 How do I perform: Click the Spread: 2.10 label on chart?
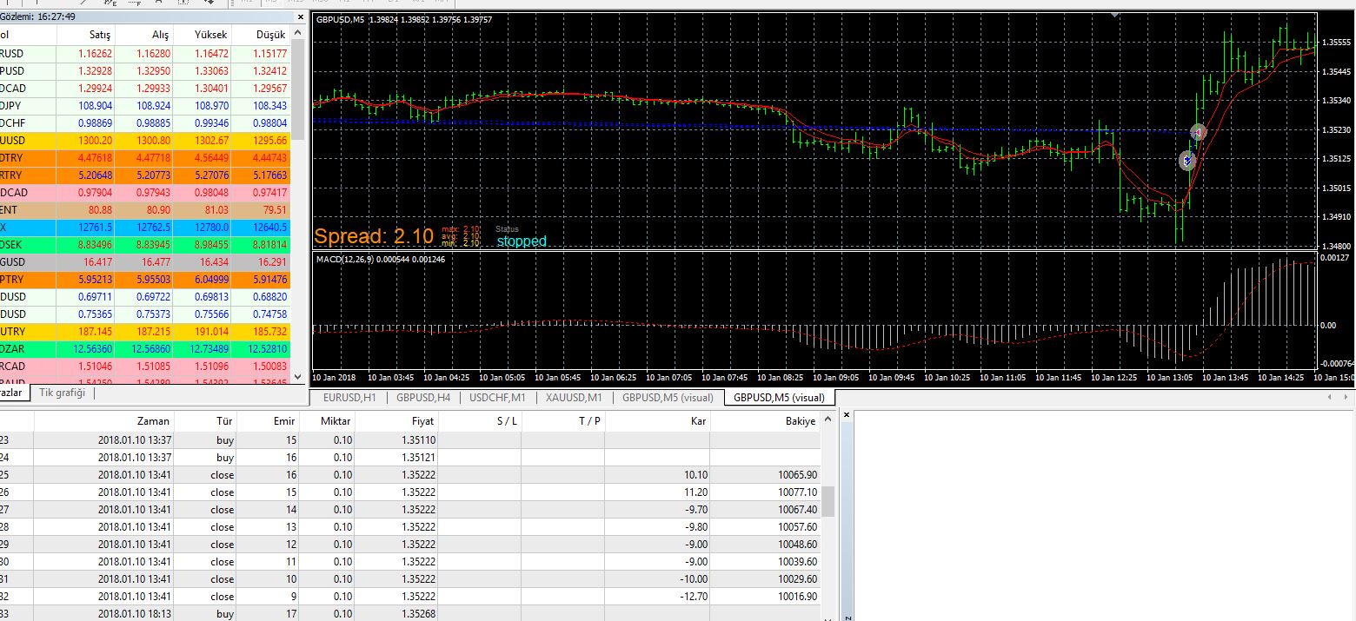pos(374,236)
